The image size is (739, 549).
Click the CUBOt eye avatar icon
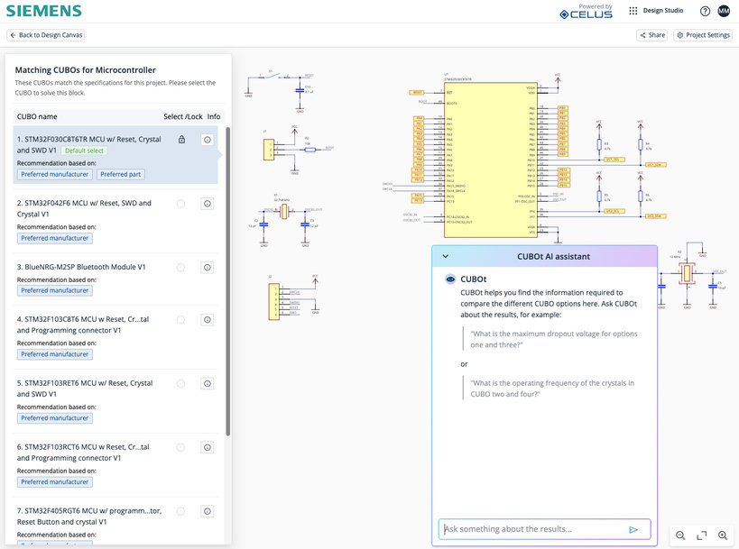(x=450, y=279)
